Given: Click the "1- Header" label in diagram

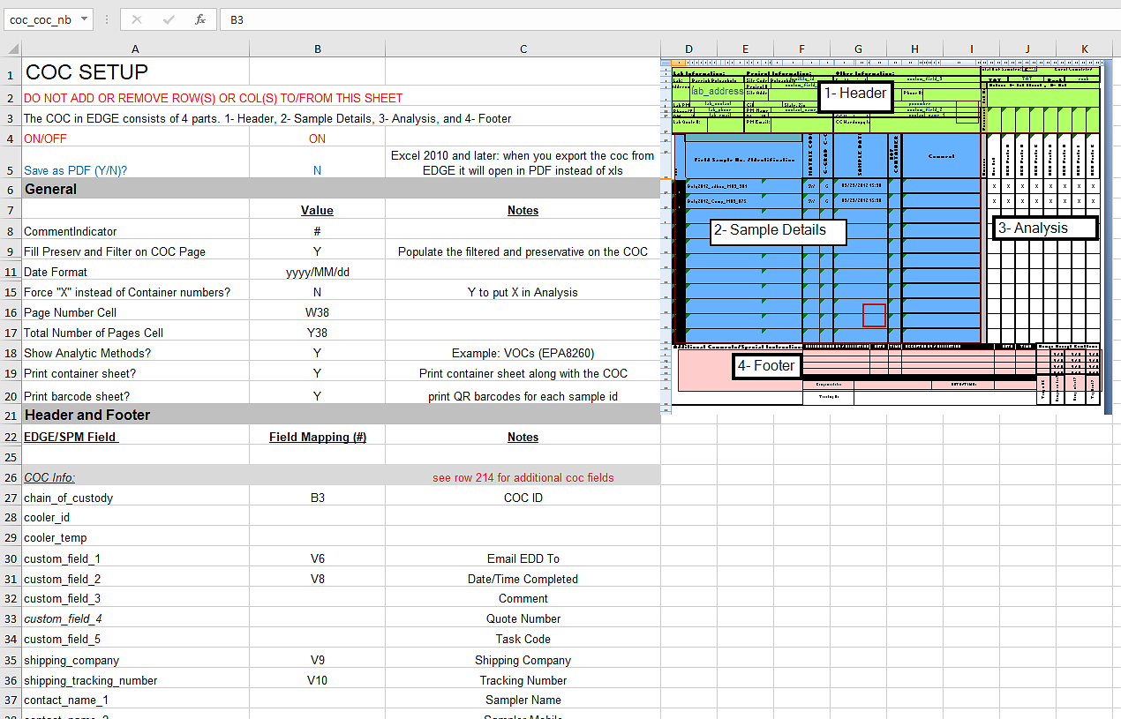Looking at the screenshot, I should [854, 94].
